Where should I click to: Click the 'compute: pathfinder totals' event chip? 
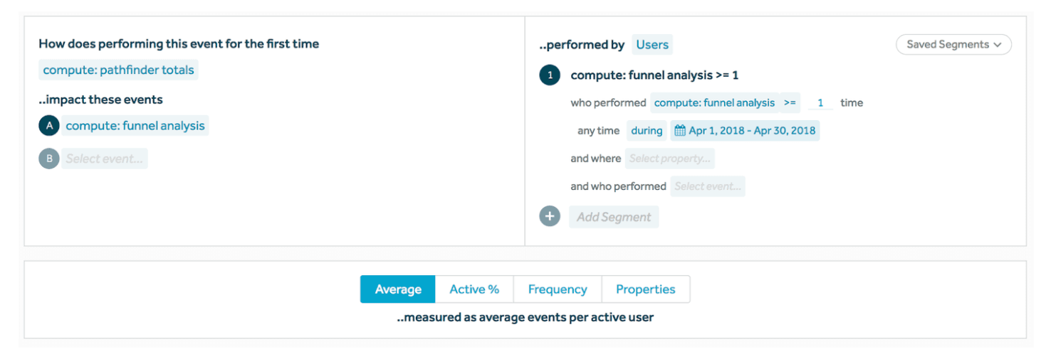[118, 70]
